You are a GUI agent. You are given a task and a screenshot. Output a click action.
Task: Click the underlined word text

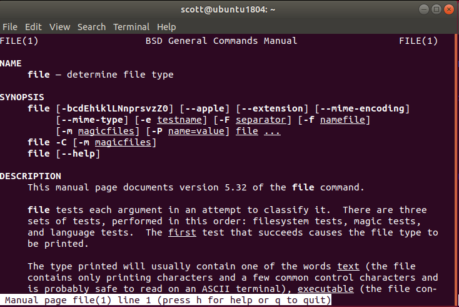pos(348,266)
